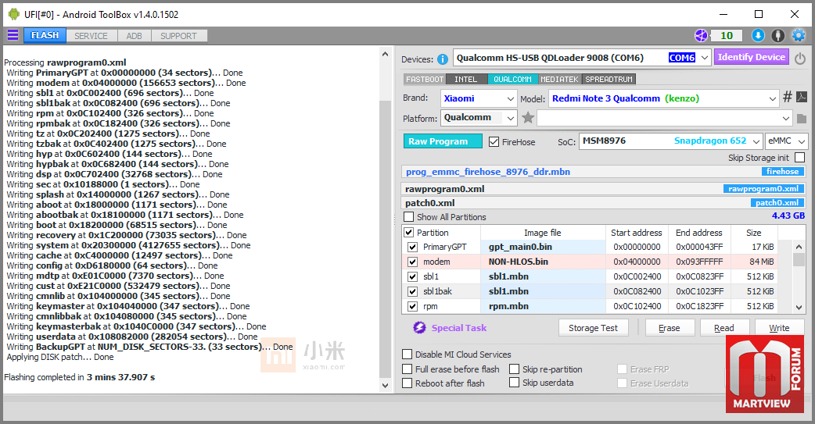Open the Brand dropdown showing Xiaomi

click(479, 98)
